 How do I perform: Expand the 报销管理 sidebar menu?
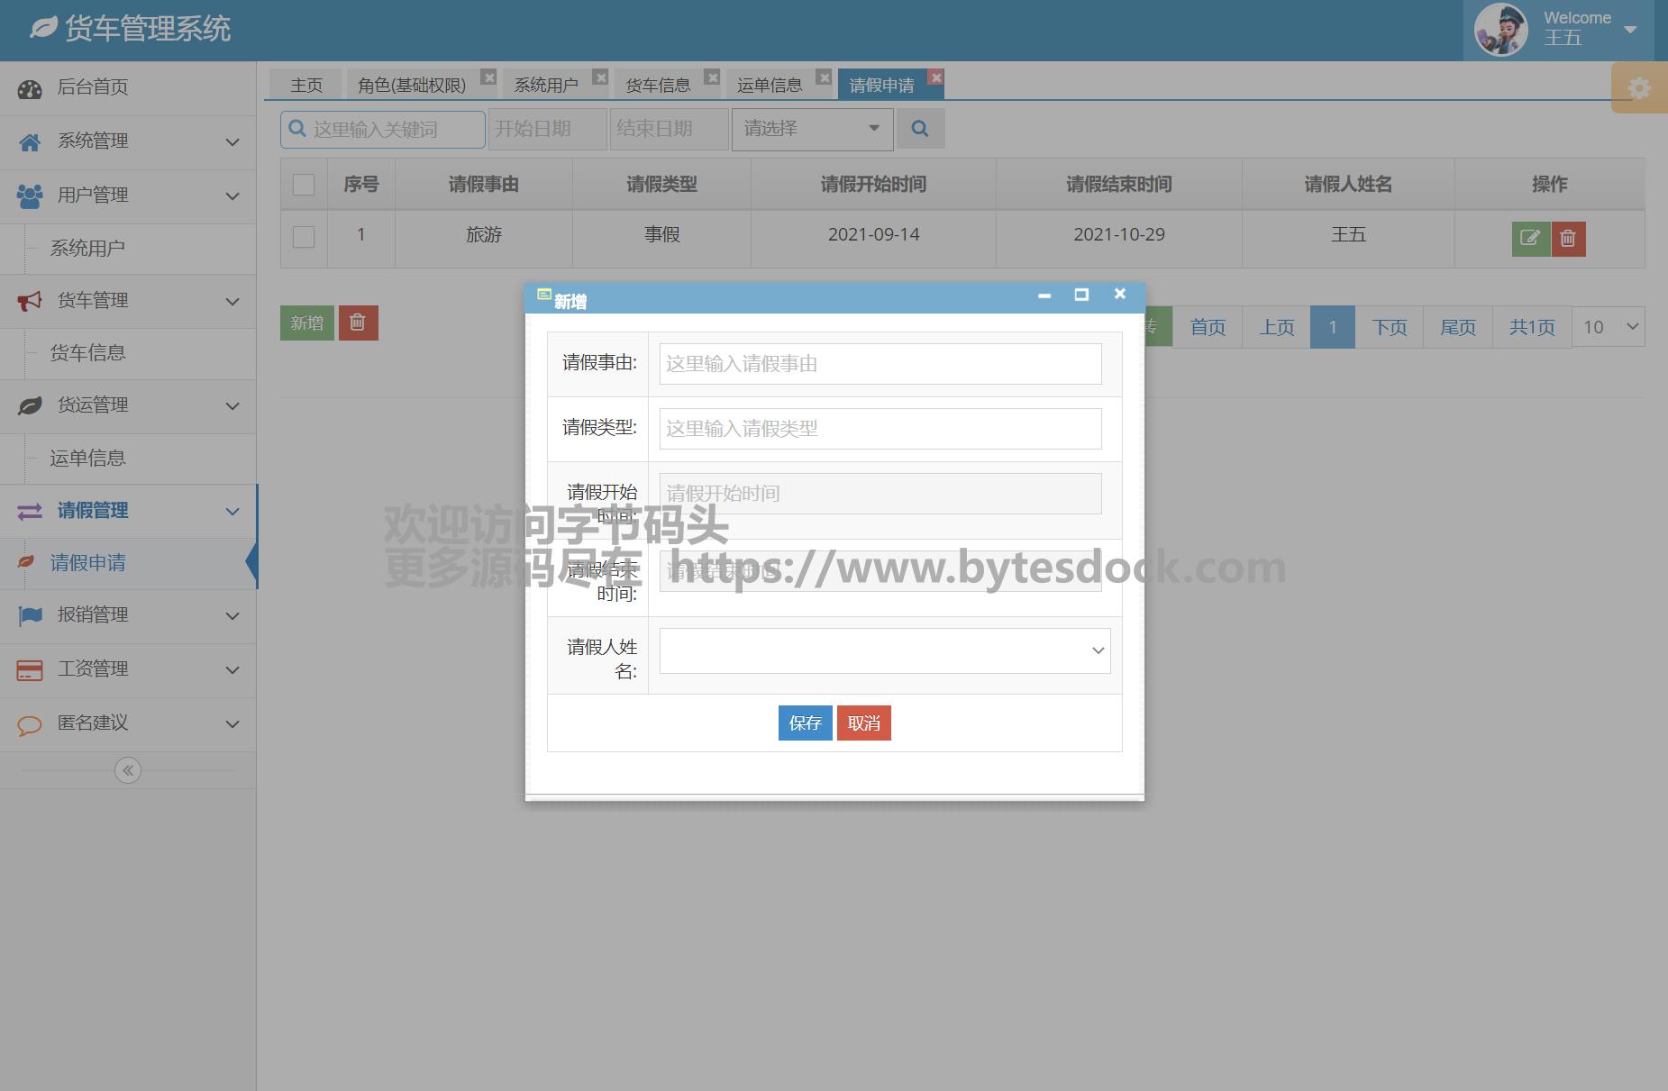click(128, 615)
